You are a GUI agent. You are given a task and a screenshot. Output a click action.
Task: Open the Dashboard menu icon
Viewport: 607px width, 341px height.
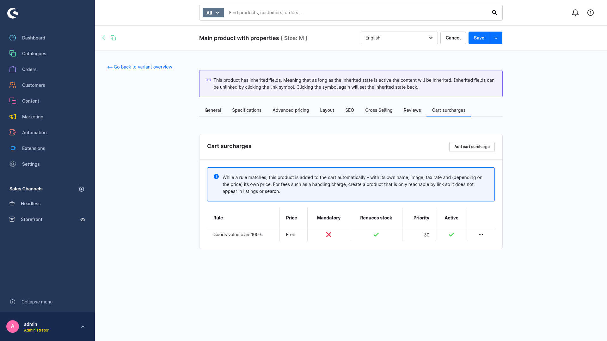coord(13,38)
